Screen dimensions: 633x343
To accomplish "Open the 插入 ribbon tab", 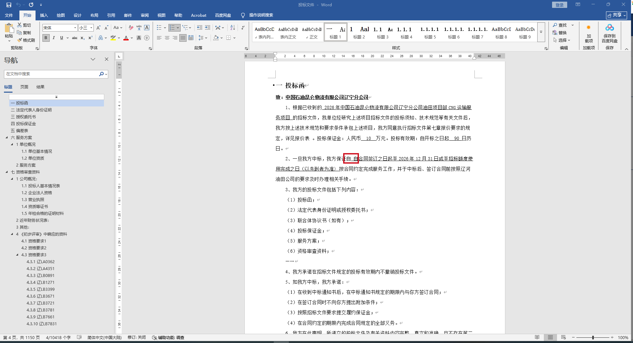I will [44, 15].
